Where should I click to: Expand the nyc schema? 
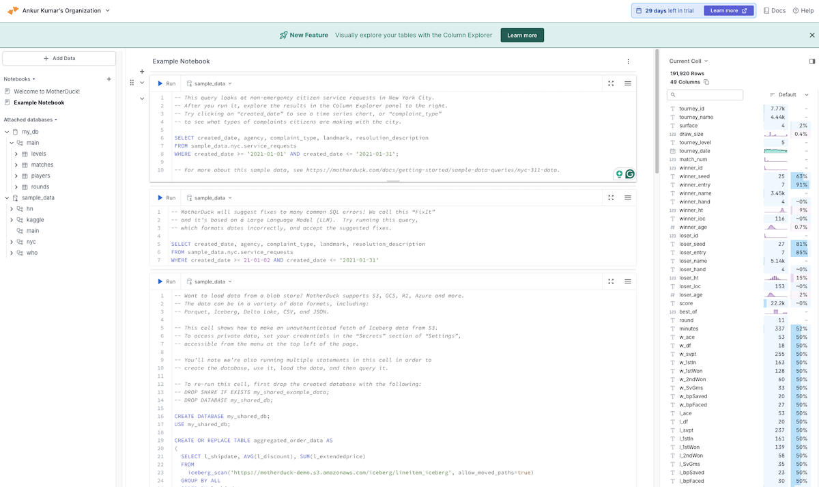click(x=12, y=242)
